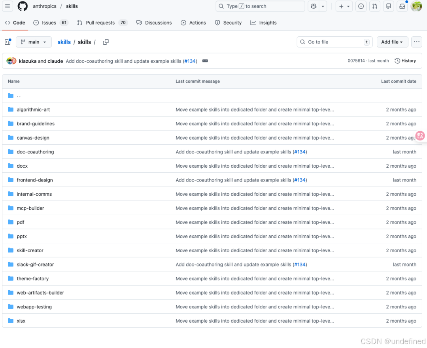427x348 pixels.
Task: Open the algorithmic-art folder
Action: click(x=33, y=110)
